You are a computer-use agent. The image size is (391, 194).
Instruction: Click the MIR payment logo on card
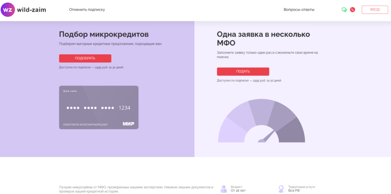pos(128,124)
